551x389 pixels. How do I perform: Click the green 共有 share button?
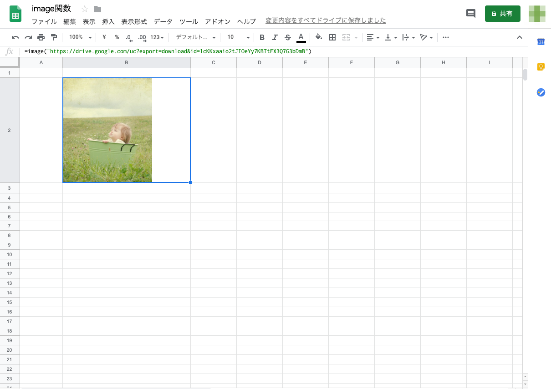tap(502, 14)
